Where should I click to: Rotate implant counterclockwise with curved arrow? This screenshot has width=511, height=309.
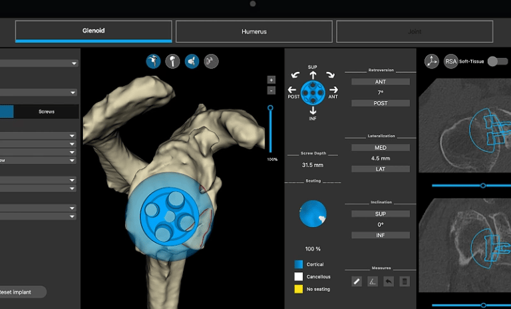coord(295,75)
